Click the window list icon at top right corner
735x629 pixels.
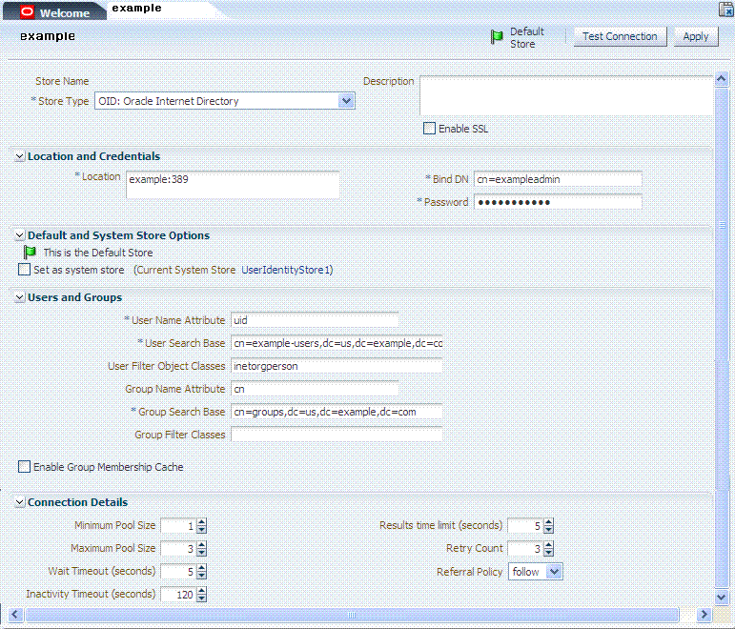point(726,9)
